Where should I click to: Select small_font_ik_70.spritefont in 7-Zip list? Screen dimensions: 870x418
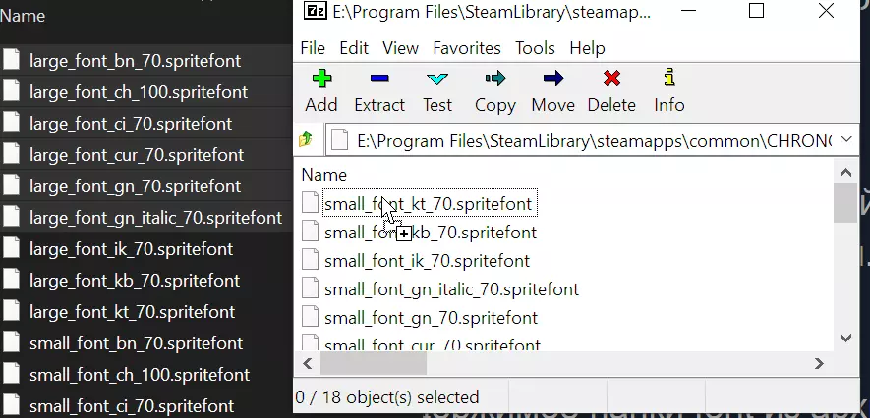click(427, 261)
